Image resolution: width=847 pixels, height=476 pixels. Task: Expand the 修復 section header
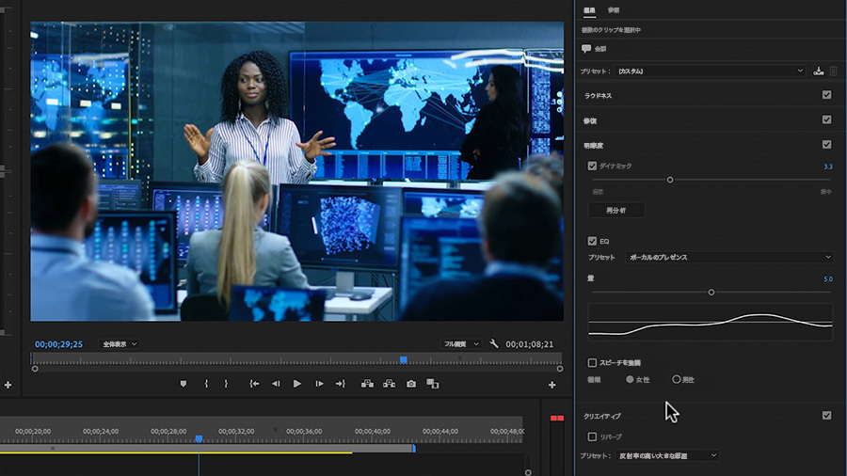click(590, 121)
